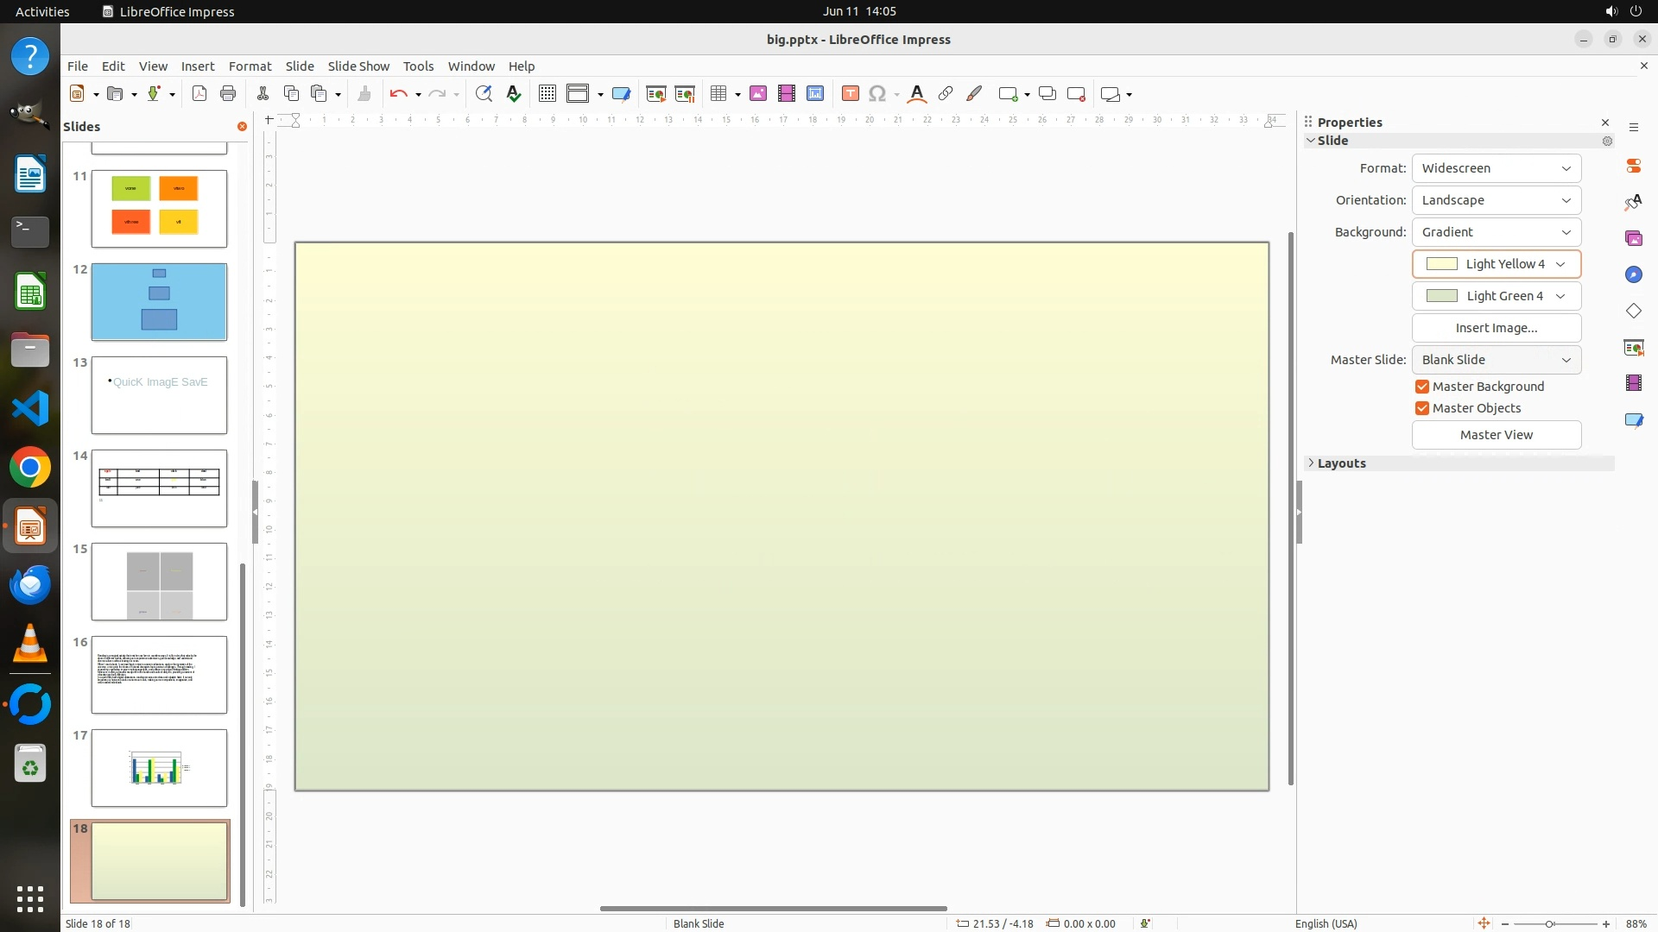Click the Print toolbar icon
The height and width of the screenshot is (932, 1658).
(228, 94)
